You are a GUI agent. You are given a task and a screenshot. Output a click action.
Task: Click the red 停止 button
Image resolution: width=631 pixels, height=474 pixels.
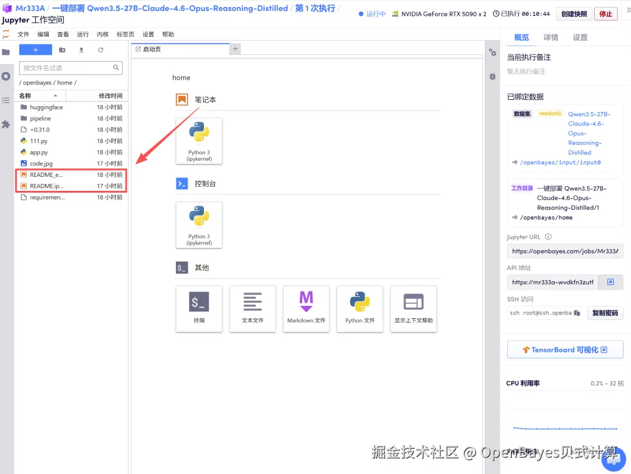pos(606,14)
